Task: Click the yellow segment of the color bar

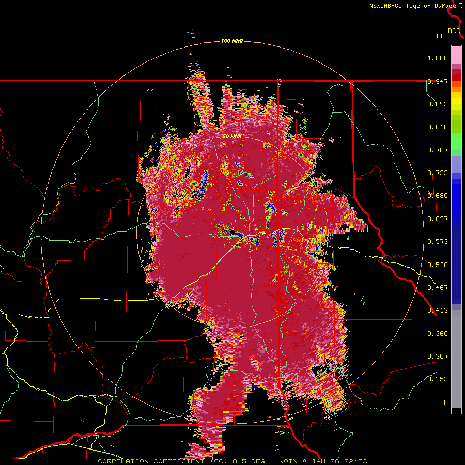Action: pyautogui.click(x=456, y=101)
